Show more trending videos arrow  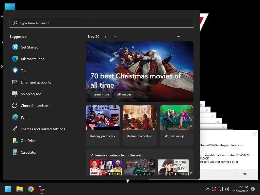(x=191, y=173)
